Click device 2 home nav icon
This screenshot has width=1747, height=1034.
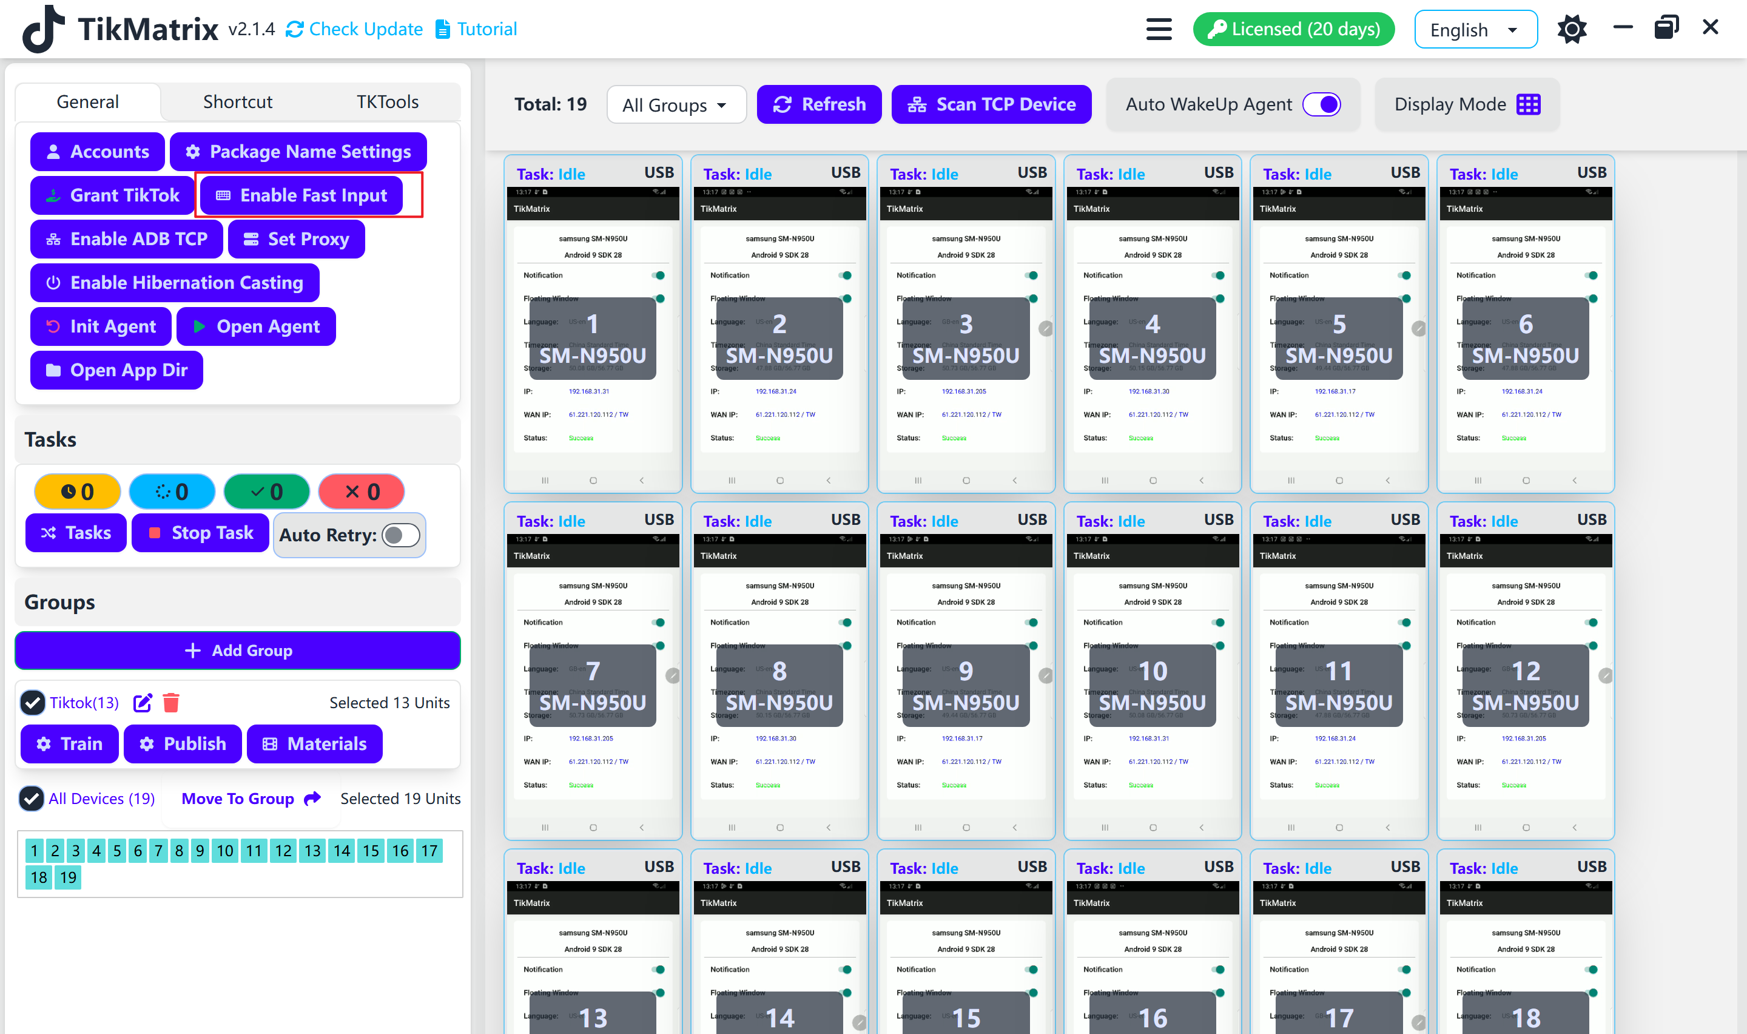[780, 481]
